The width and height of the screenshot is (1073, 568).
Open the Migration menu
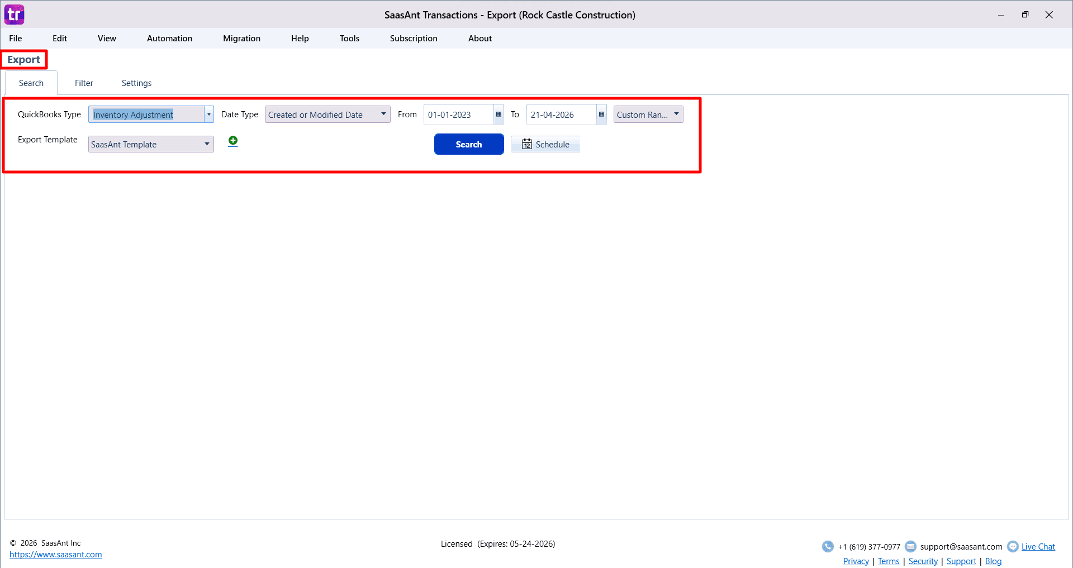click(x=241, y=38)
